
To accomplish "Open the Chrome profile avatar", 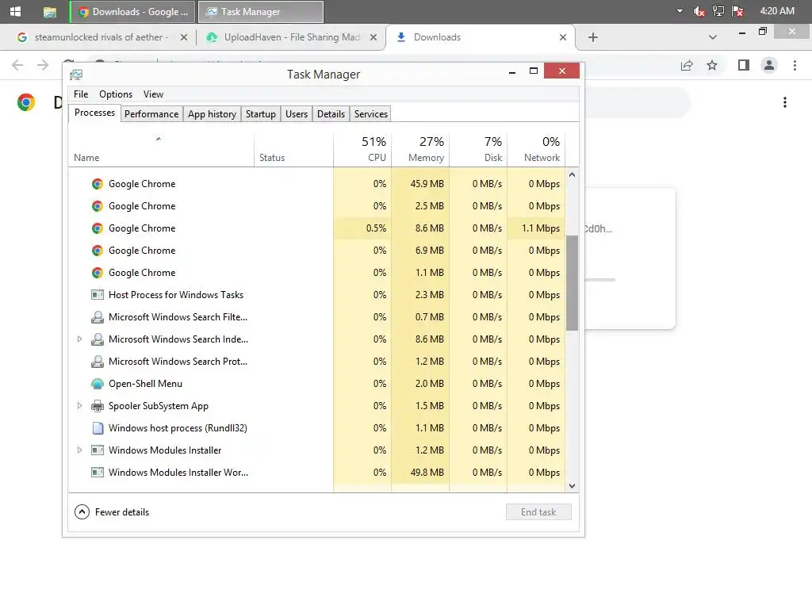I will tap(769, 65).
